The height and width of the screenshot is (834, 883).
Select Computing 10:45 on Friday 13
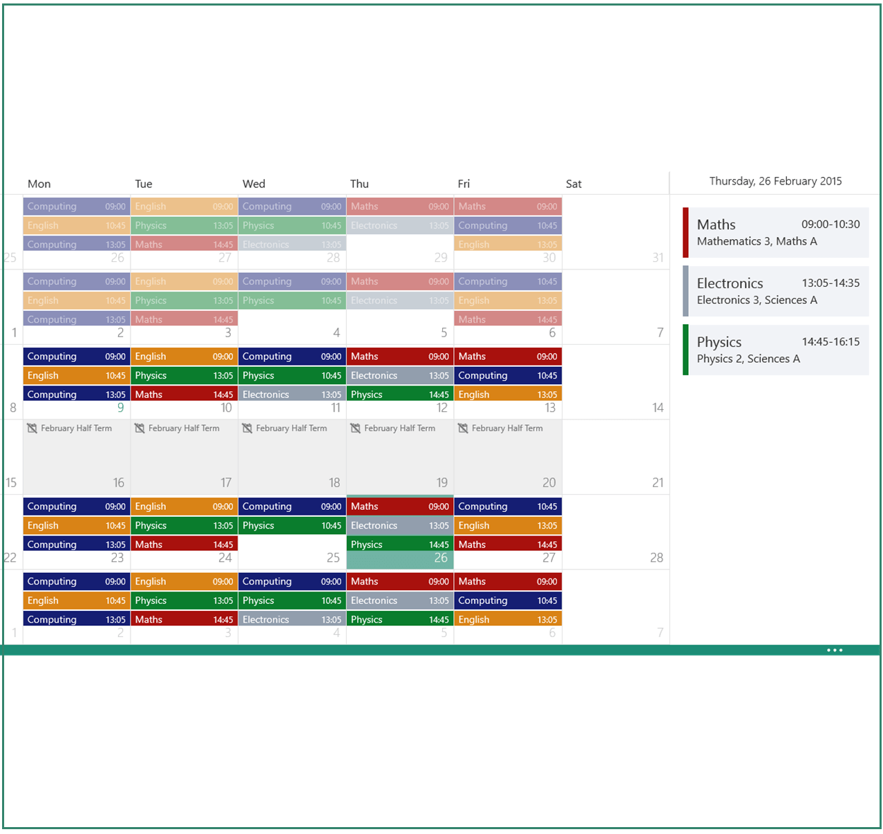point(508,376)
